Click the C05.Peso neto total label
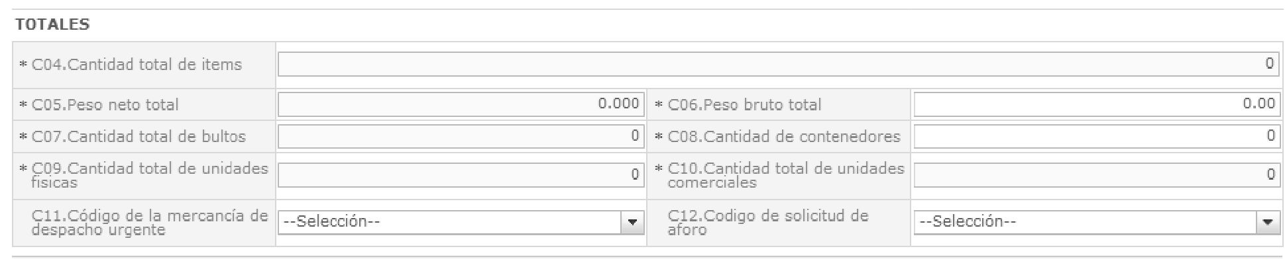 tap(105, 104)
